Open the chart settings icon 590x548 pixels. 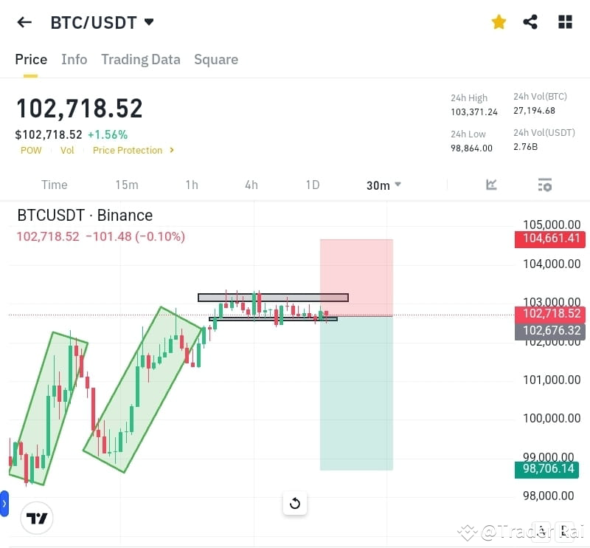(544, 185)
